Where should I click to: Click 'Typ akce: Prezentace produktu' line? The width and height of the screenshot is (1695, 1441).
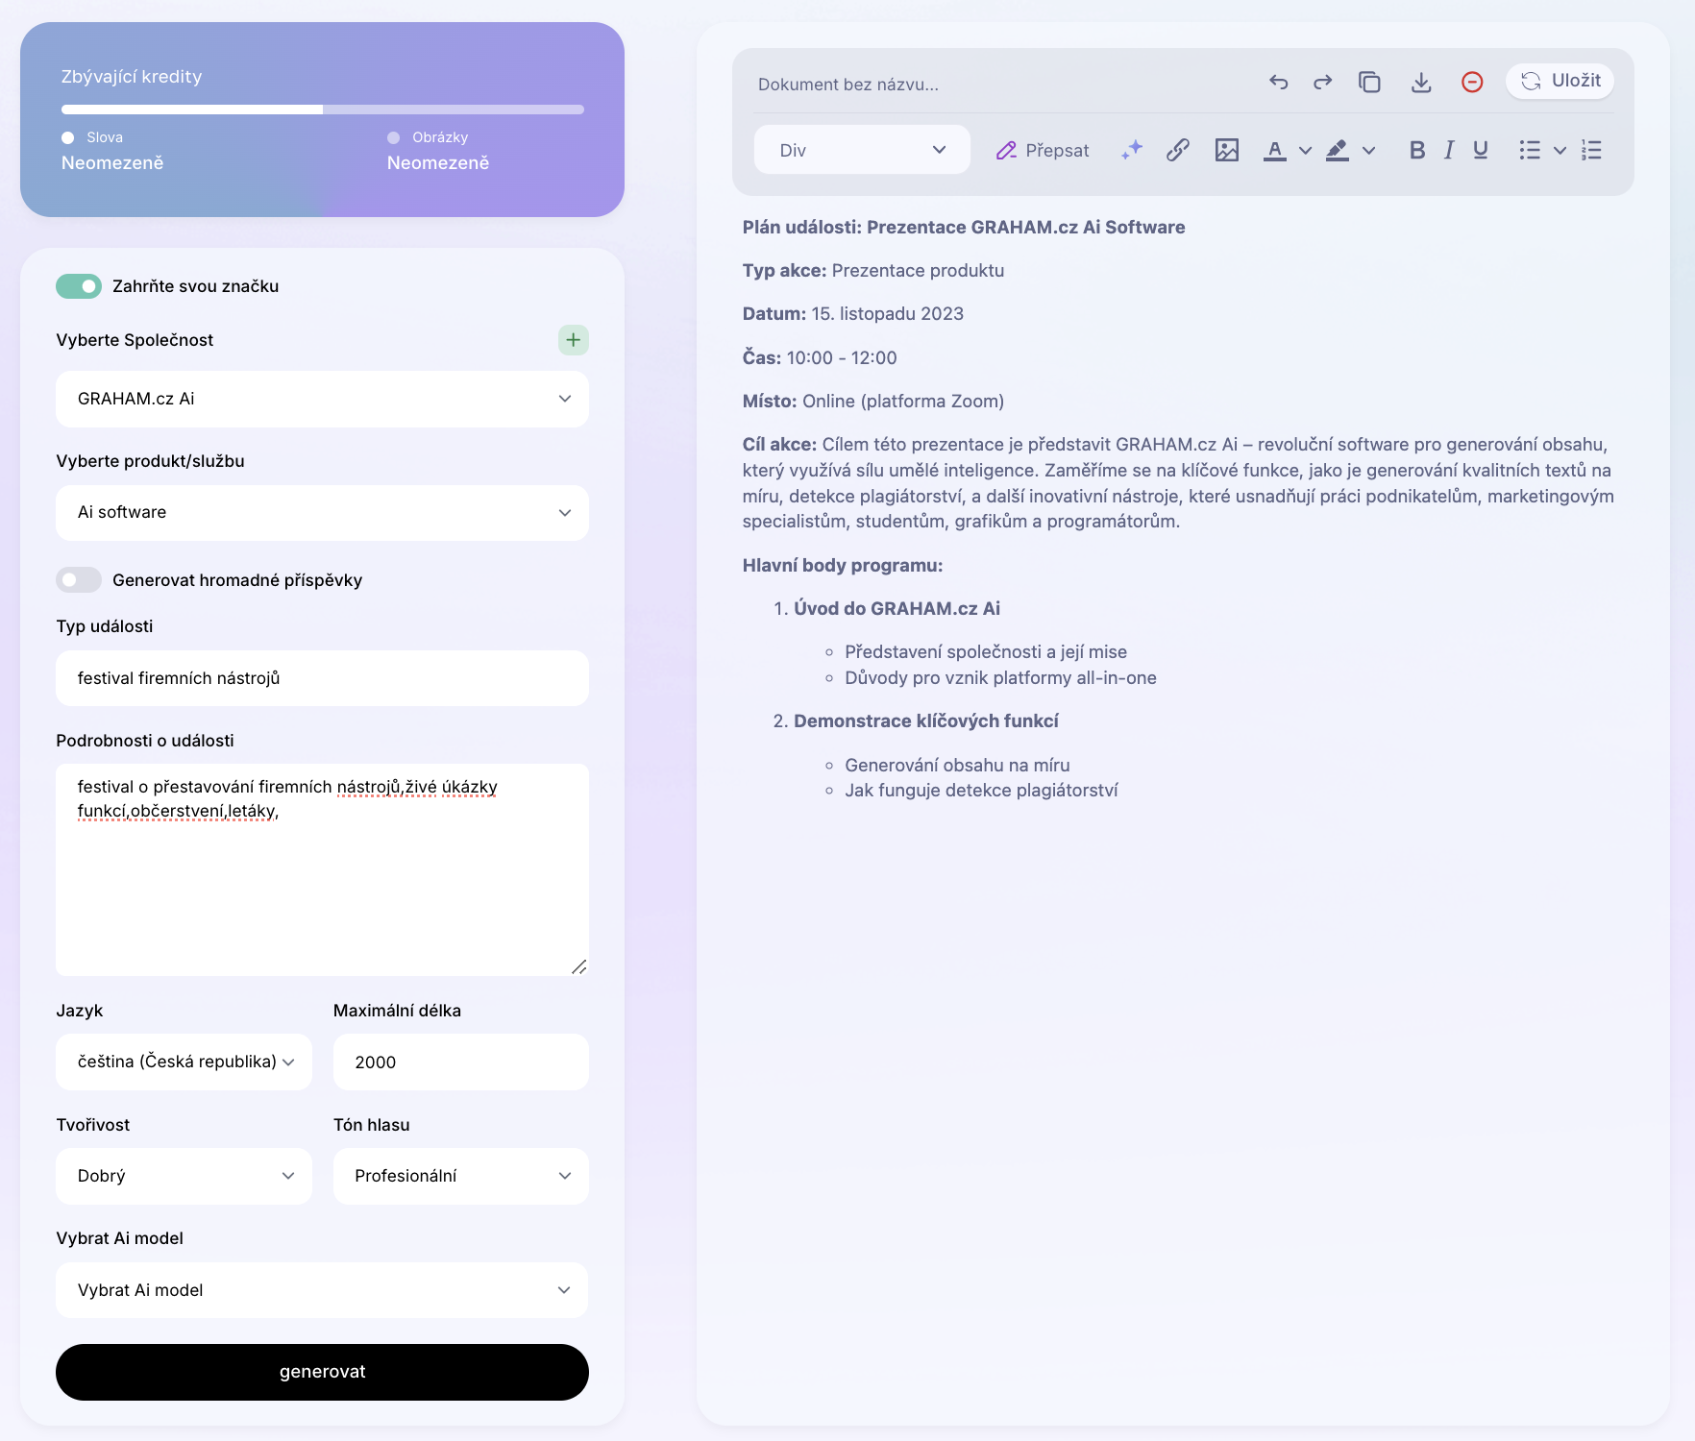(x=873, y=271)
